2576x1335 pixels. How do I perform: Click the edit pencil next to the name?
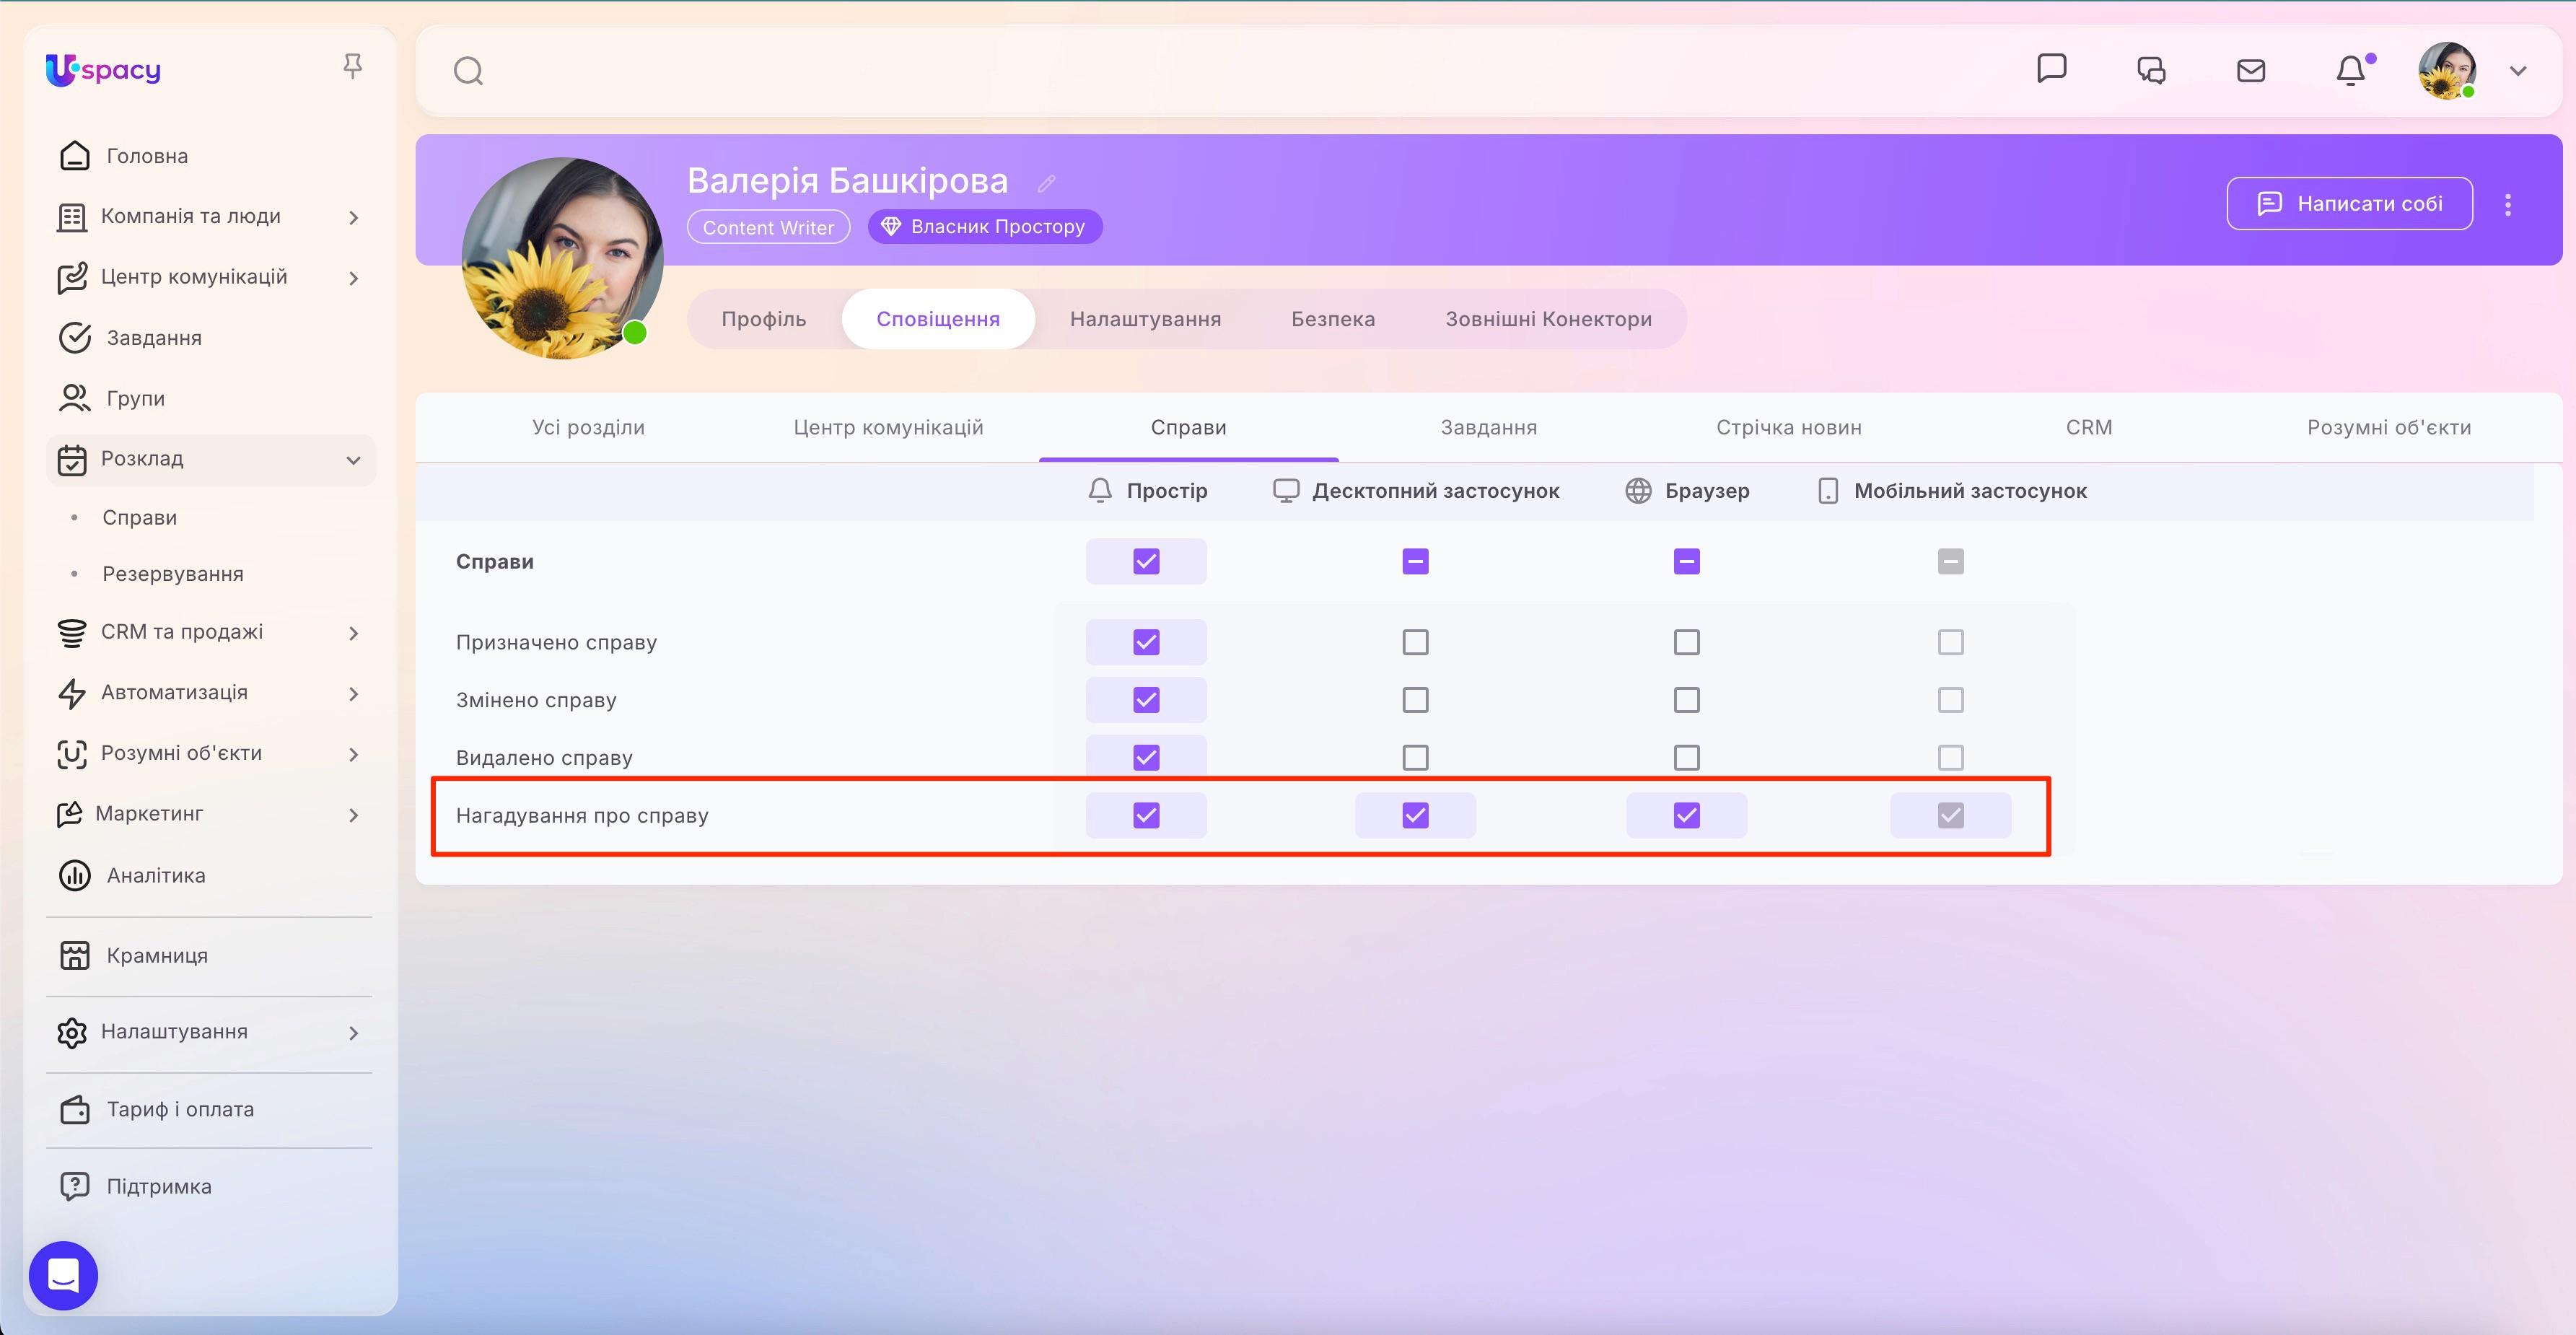click(x=1046, y=183)
